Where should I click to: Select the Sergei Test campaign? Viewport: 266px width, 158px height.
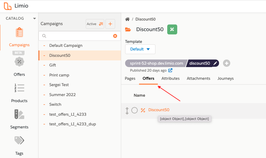click(x=80, y=85)
